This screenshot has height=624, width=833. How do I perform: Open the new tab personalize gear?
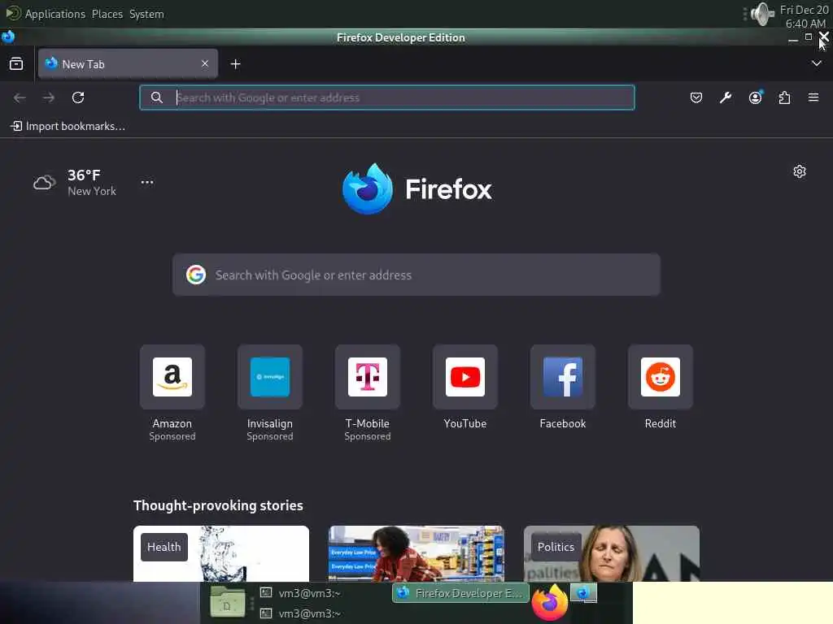coord(800,171)
